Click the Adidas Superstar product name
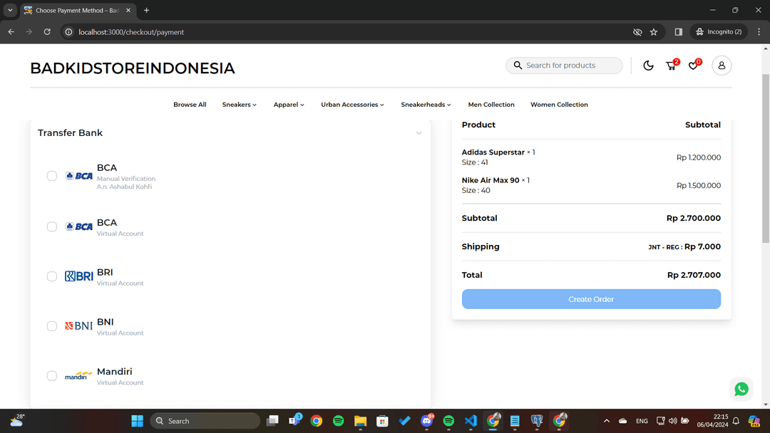Image resolution: width=770 pixels, height=433 pixels. tap(493, 152)
